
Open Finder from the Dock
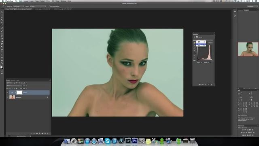coord(67,141)
